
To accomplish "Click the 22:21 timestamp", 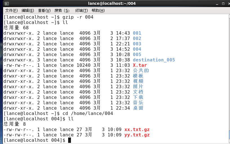I will pyautogui.click(x=123, y=44).
